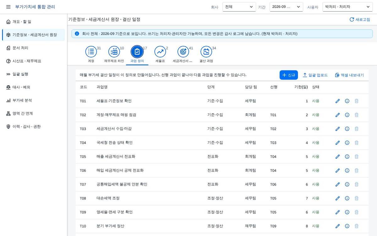Click the 단계 column header
The image size is (377, 236).
(x=211, y=87)
